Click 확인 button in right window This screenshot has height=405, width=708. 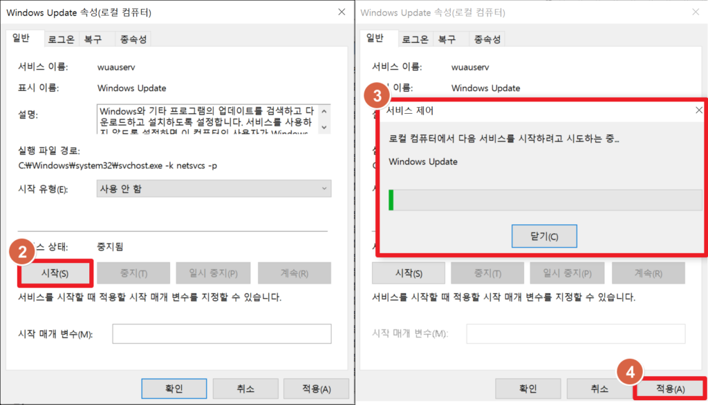point(528,388)
